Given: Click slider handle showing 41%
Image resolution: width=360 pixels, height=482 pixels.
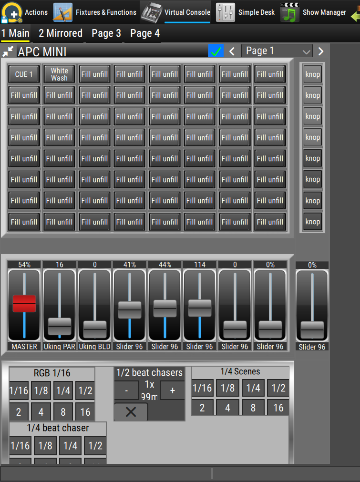Looking at the screenshot, I should tap(130, 310).
